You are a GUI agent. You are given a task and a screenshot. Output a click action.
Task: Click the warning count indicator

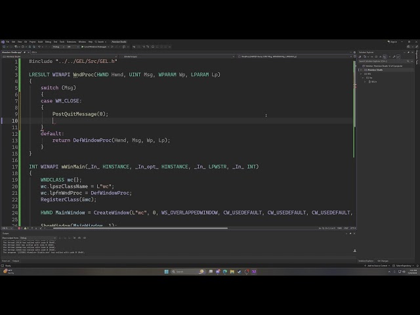pos(26,228)
